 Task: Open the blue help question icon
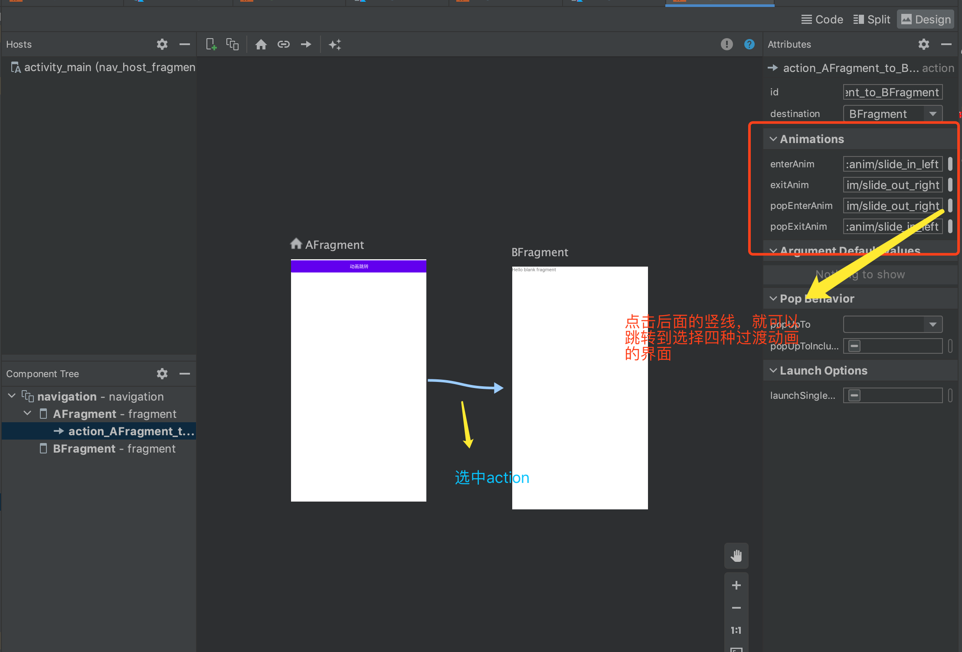click(749, 44)
